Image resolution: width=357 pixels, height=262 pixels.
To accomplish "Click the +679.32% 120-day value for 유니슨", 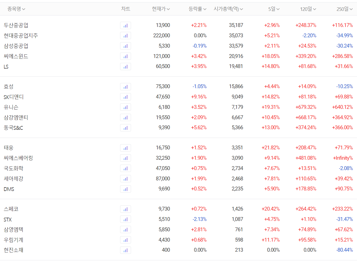I will pyautogui.click(x=306, y=107).
